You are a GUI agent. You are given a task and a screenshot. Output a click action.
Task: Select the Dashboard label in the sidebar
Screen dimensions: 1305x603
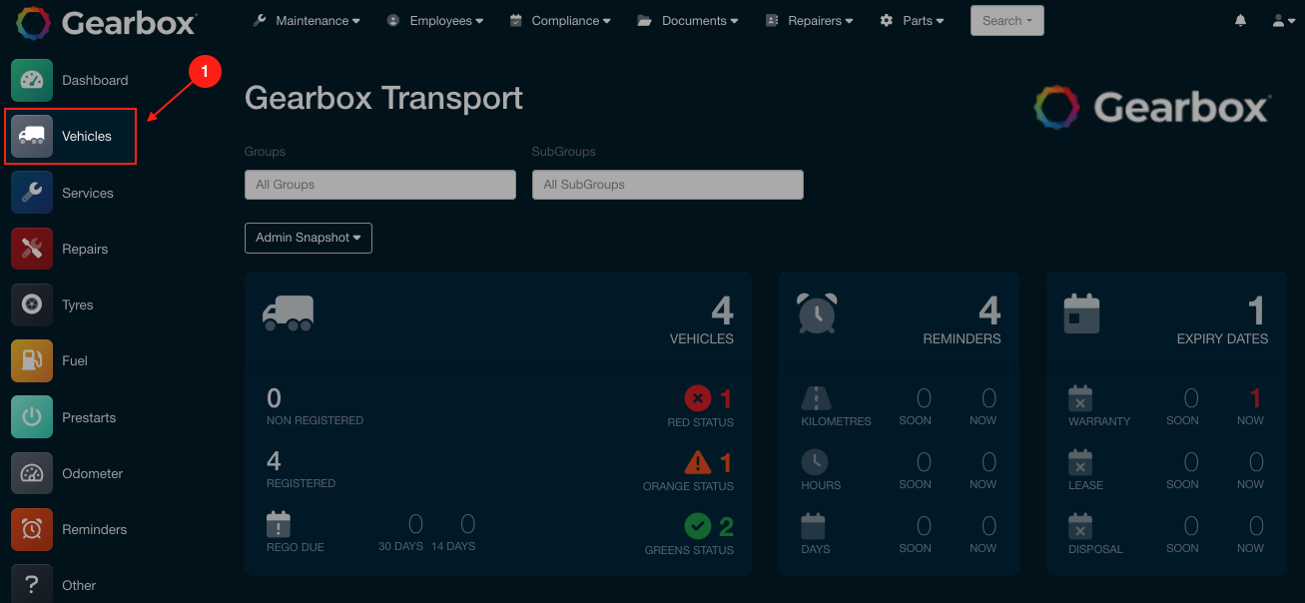[x=95, y=80]
